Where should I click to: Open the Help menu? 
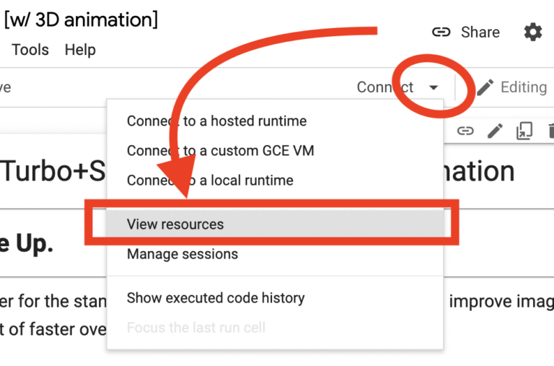tap(80, 50)
